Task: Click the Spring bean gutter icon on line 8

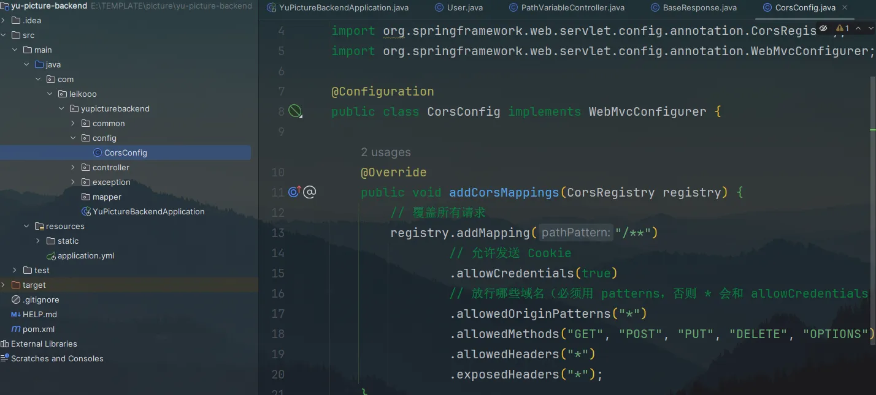Action: (x=295, y=111)
